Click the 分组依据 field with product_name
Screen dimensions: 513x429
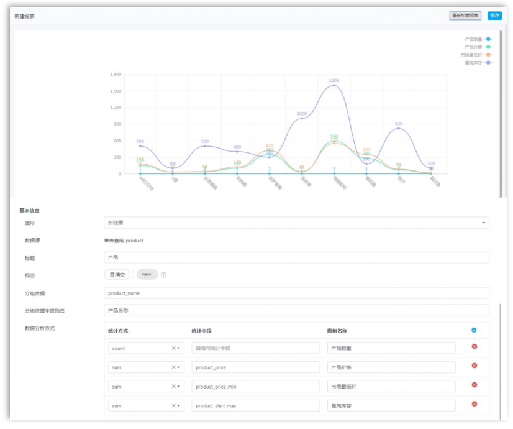click(x=296, y=293)
